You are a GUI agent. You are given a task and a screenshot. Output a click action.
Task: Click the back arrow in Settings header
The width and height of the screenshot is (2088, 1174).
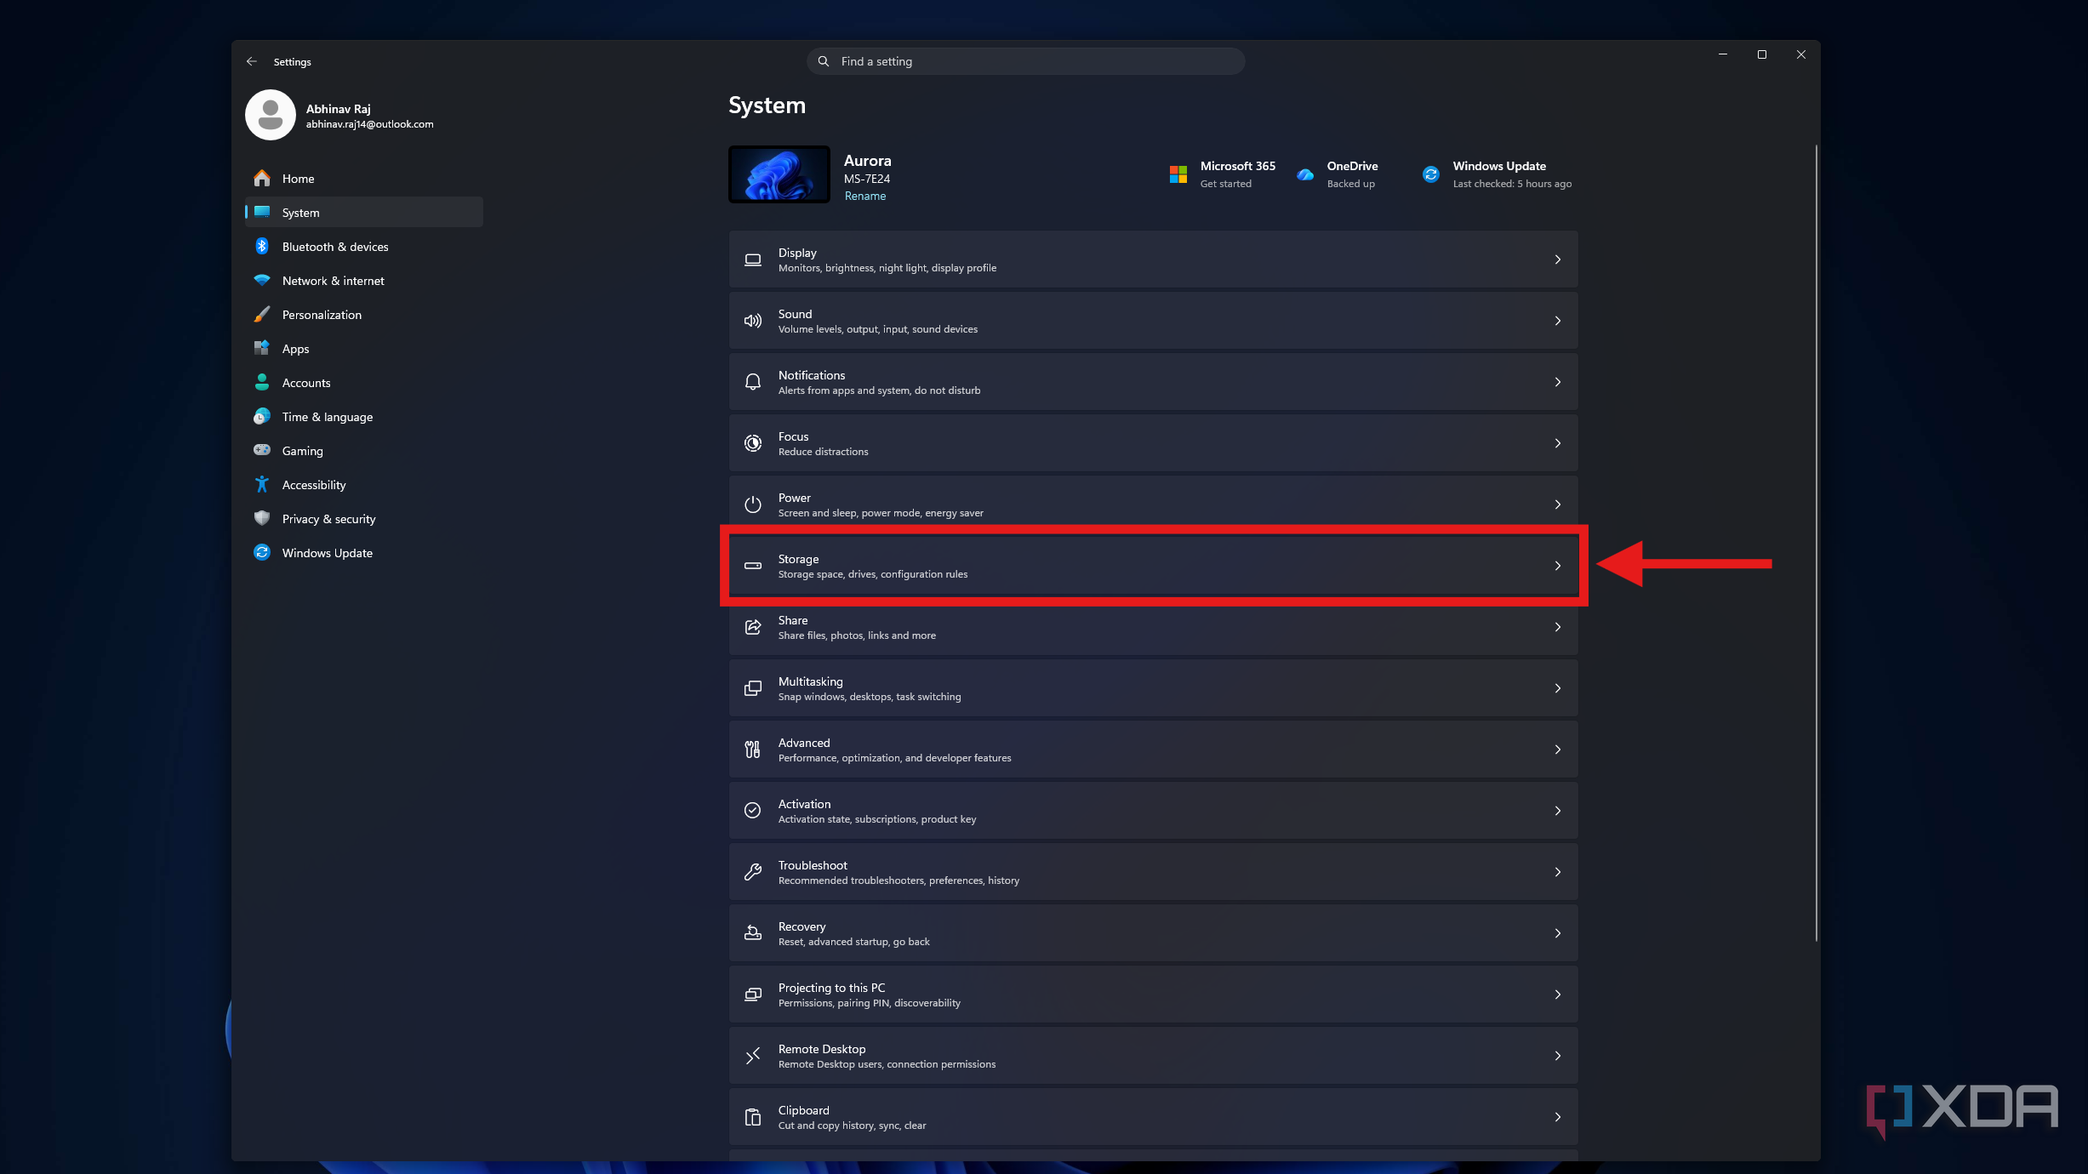pyautogui.click(x=252, y=61)
